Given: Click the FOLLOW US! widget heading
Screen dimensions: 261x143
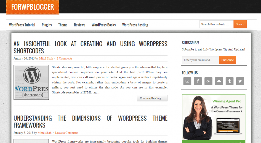Looking at the screenshot, I should coord(190,73).
